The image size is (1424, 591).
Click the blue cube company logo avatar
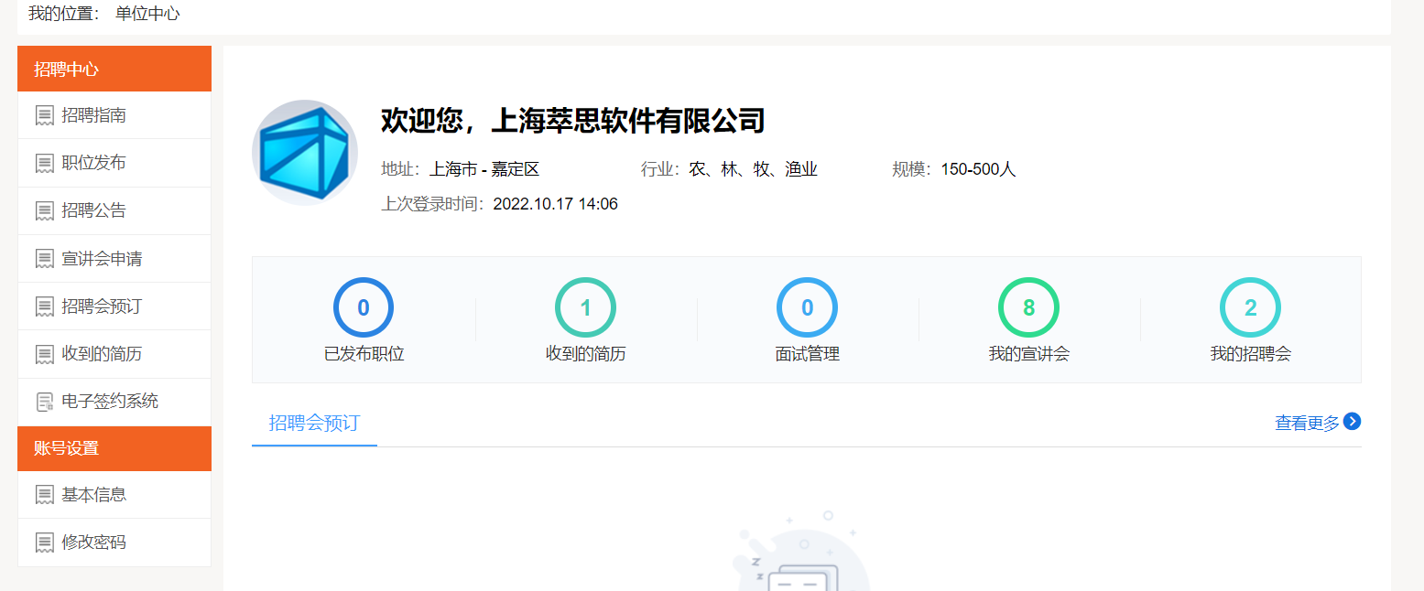tap(305, 153)
